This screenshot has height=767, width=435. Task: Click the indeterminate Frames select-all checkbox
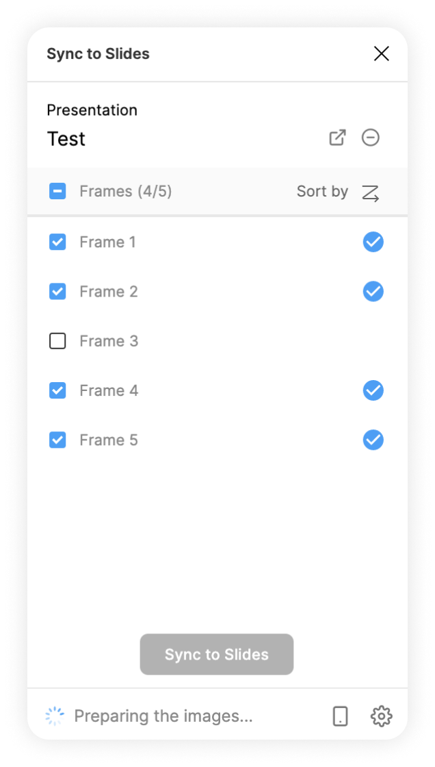[x=57, y=191]
